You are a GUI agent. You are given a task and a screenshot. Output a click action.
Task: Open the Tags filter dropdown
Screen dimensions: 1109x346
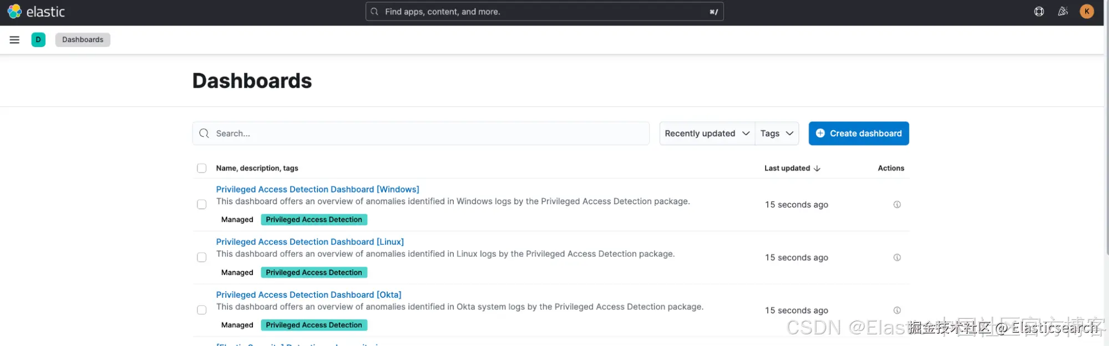point(777,133)
